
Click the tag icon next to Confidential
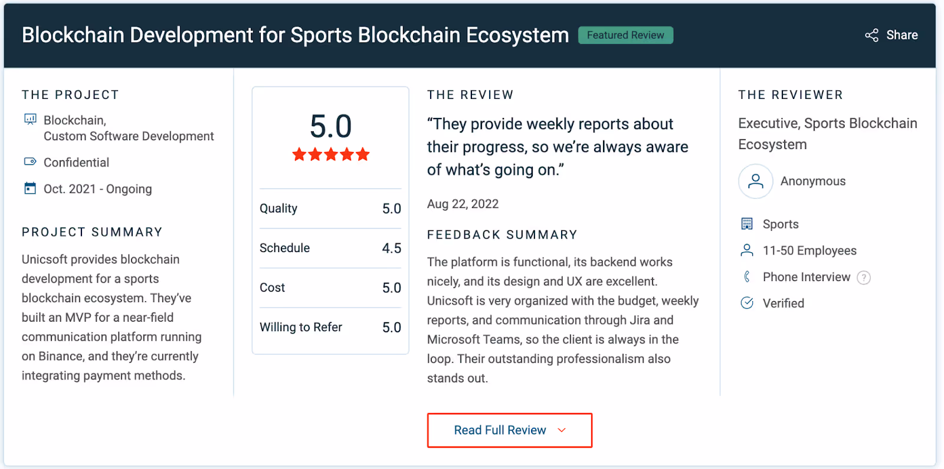29,162
